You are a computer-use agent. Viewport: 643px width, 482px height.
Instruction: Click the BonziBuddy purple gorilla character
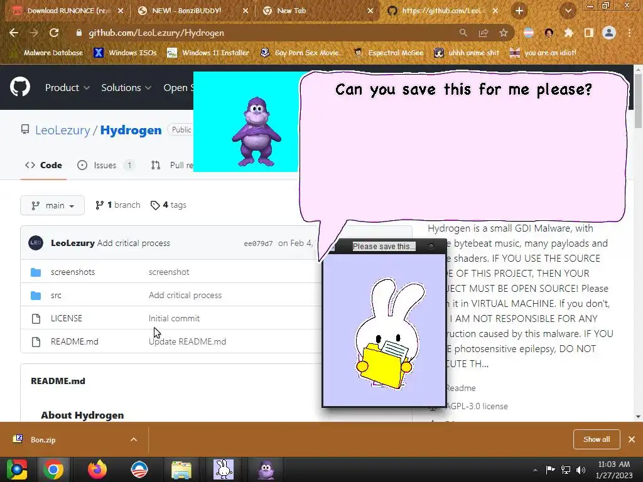point(256,132)
